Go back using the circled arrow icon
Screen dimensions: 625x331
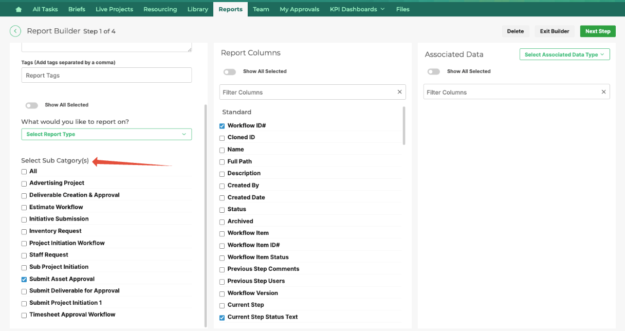click(x=15, y=31)
